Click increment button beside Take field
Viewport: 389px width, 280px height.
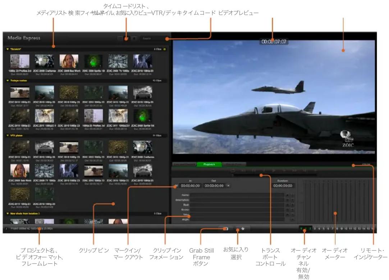(x=293, y=215)
